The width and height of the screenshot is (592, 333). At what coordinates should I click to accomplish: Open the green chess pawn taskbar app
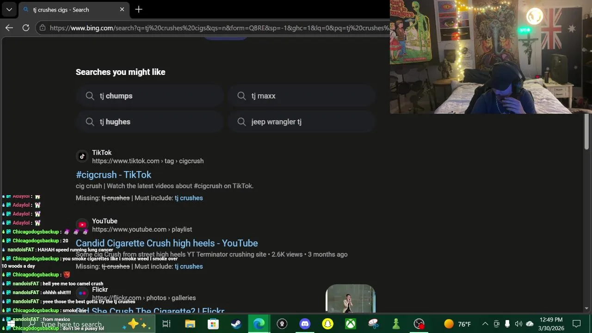point(396,324)
